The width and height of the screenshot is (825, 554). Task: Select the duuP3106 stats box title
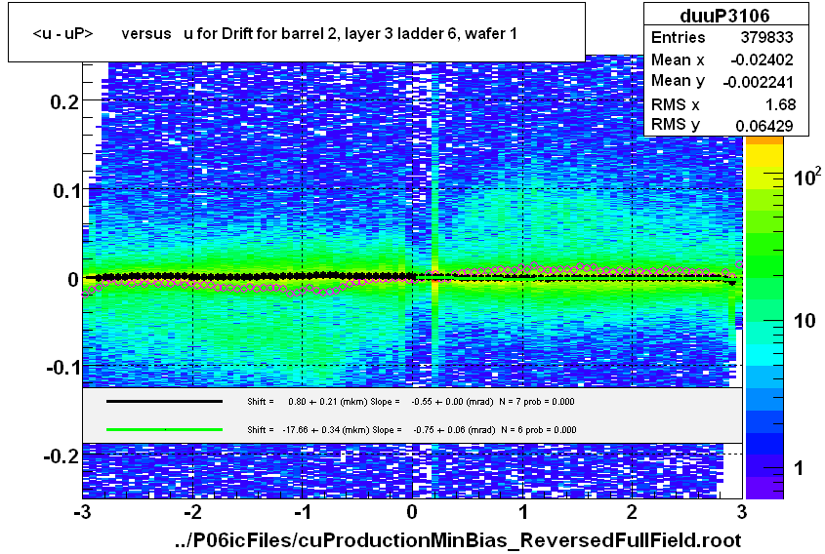tap(724, 16)
